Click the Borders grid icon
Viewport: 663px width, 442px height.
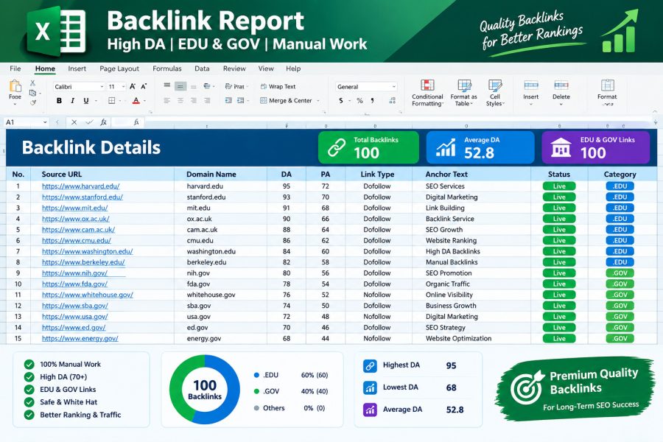[x=112, y=101]
